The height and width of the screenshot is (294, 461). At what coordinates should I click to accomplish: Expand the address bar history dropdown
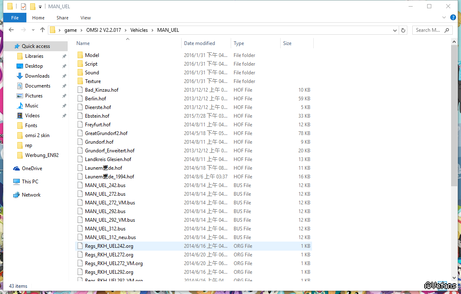click(x=395, y=30)
